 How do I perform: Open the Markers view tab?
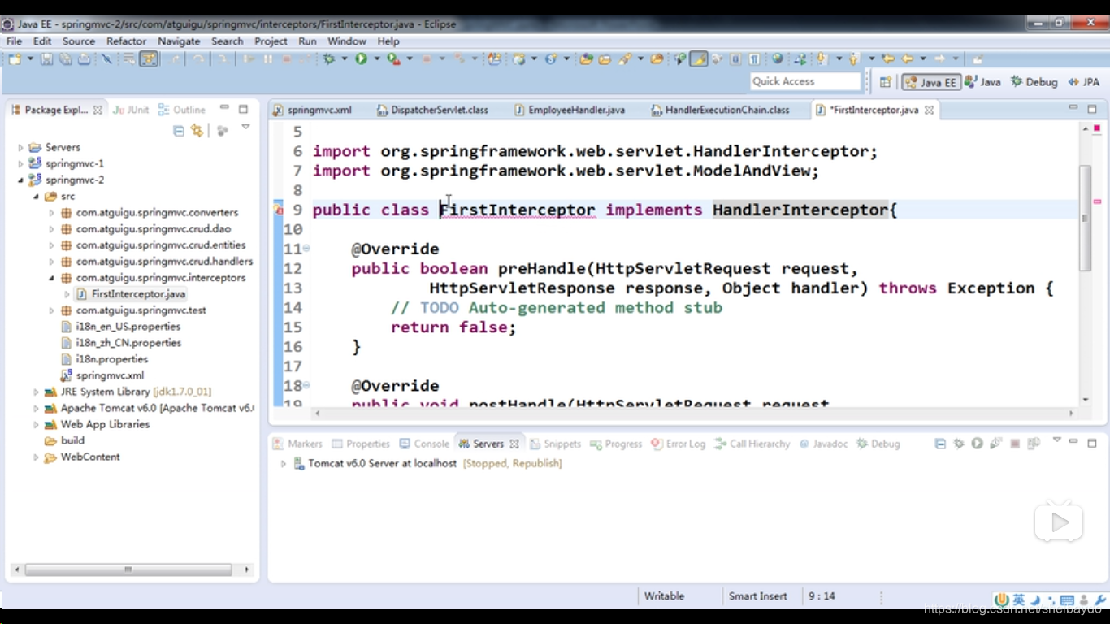click(x=297, y=444)
